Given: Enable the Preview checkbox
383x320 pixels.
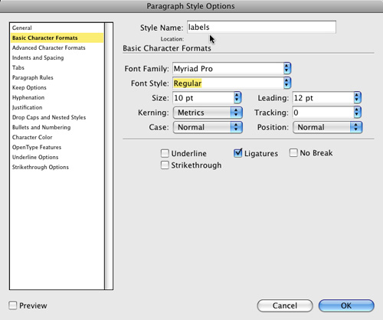Looking at the screenshot, I should point(12,305).
